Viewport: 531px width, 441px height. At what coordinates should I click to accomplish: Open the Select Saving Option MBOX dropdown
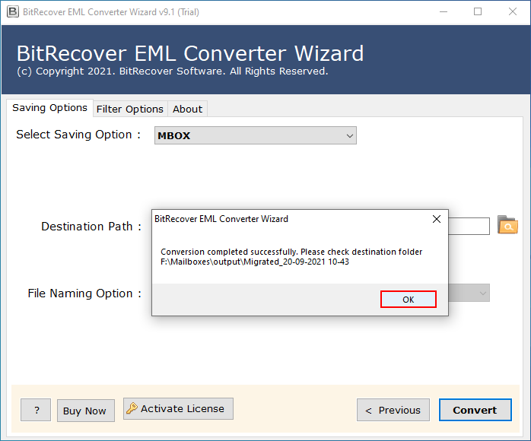[256, 135]
